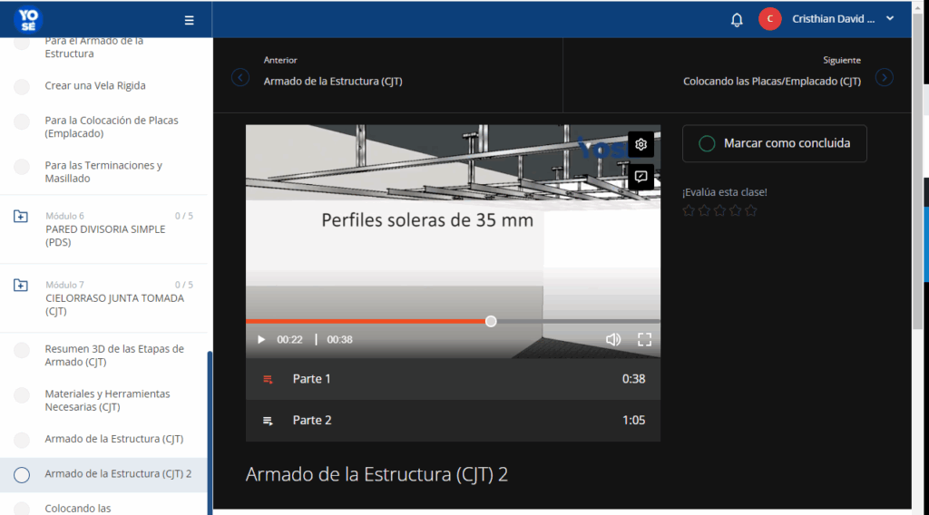Image resolution: width=929 pixels, height=515 pixels.
Task: Toggle the hamburger sidebar menu
Action: (x=189, y=20)
